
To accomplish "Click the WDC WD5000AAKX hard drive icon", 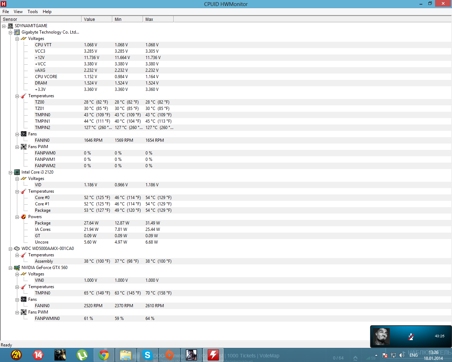I will pyautogui.click(x=17, y=249).
